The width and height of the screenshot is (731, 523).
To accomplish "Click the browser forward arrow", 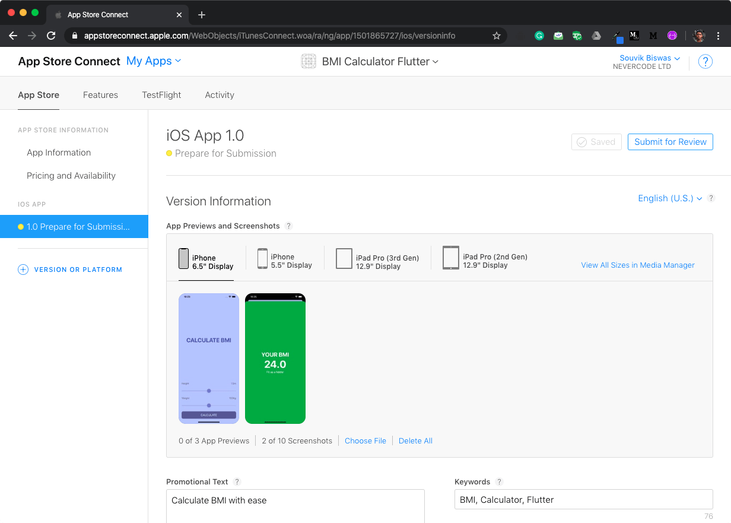I will pos(32,36).
